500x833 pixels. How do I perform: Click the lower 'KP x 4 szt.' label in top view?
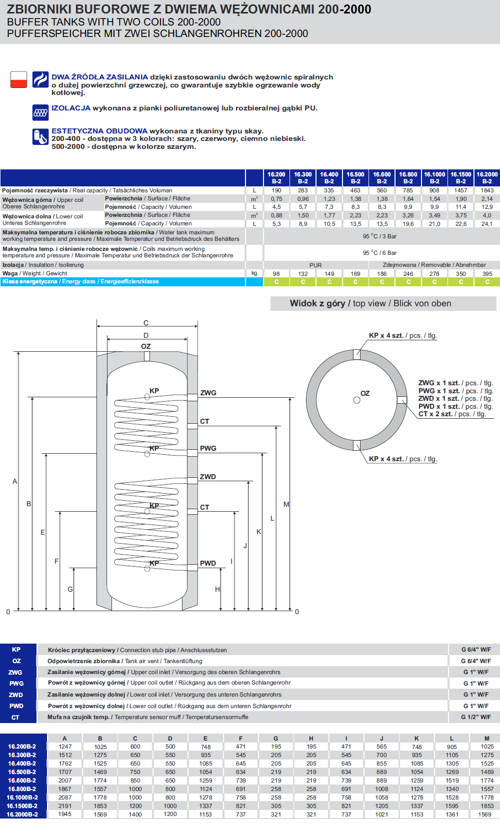pos(403,459)
